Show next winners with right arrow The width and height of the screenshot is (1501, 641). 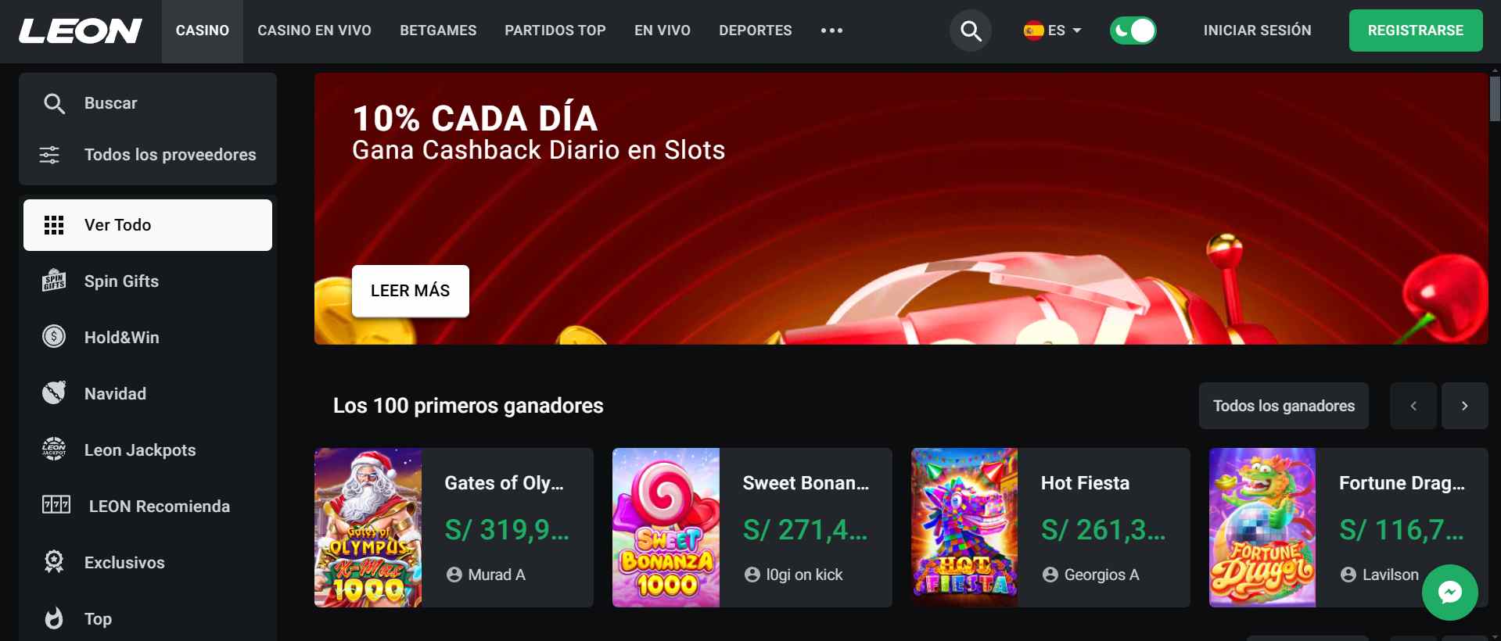coord(1464,406)
